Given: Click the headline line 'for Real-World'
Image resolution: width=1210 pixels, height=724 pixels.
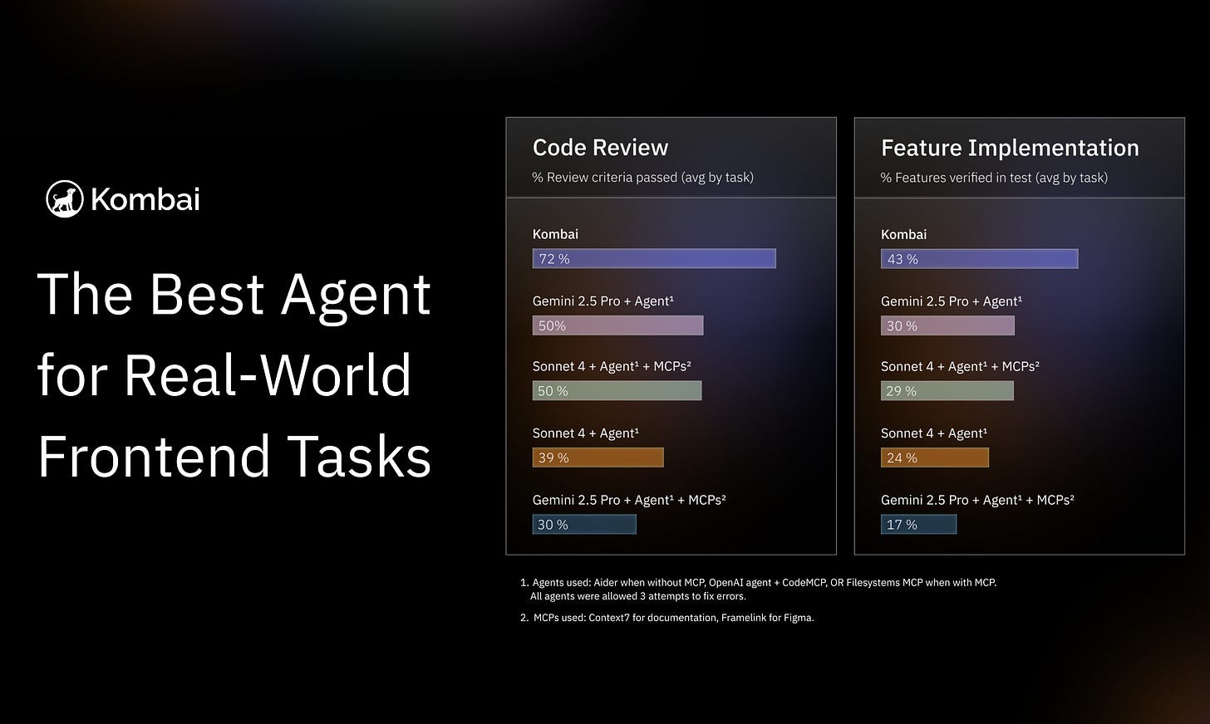Looking at the screenshot, I should click(x=224, y=375).
